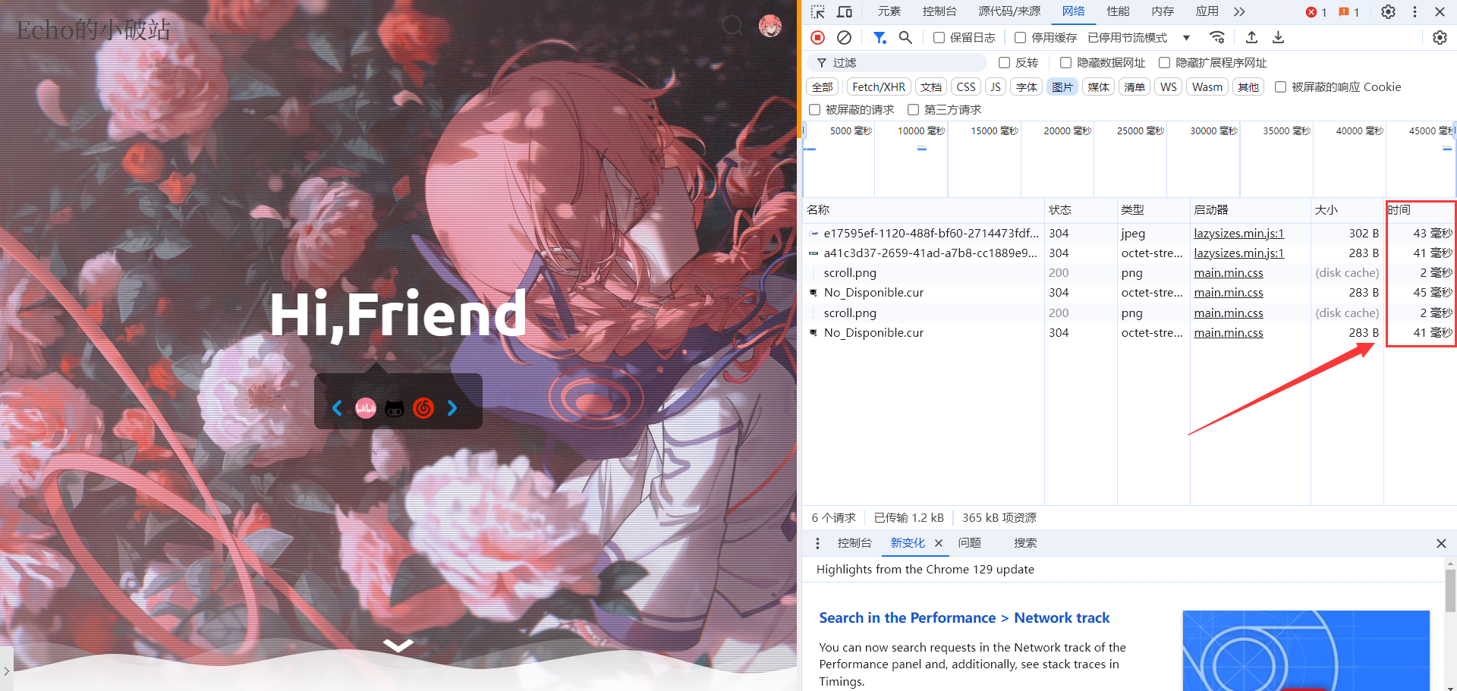Screen dimensions: 1457x691
Task: Click the orange issues count indicator
Action: [x=1348, y=12]
